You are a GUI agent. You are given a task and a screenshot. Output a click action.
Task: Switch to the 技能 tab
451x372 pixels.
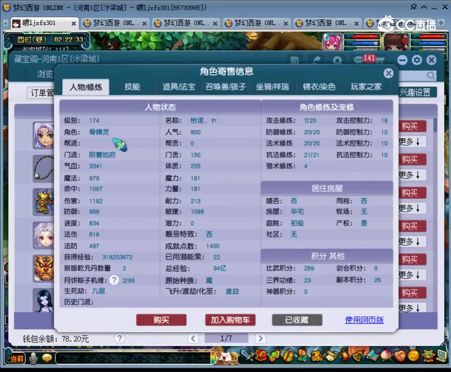pyautogui.click(x=132, y=87)
